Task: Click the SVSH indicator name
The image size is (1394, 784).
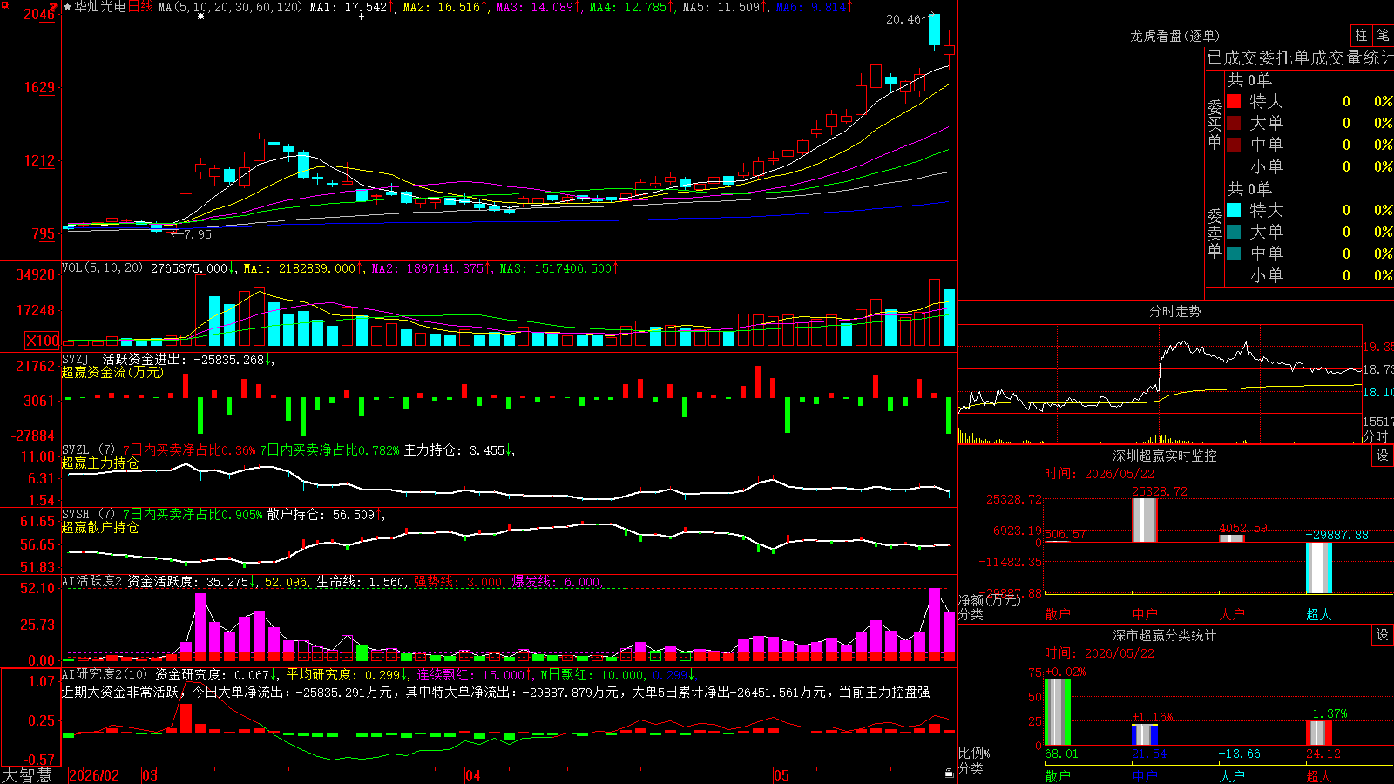Action: (x=76, y=514)
